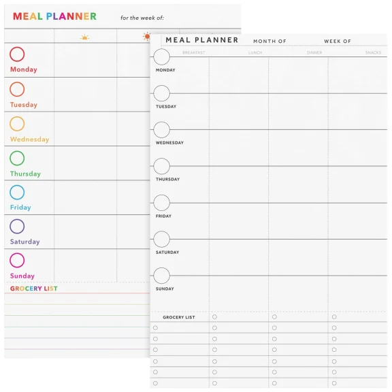
Task: Click the gray circle above THURSDAY label
Action: 161,166
